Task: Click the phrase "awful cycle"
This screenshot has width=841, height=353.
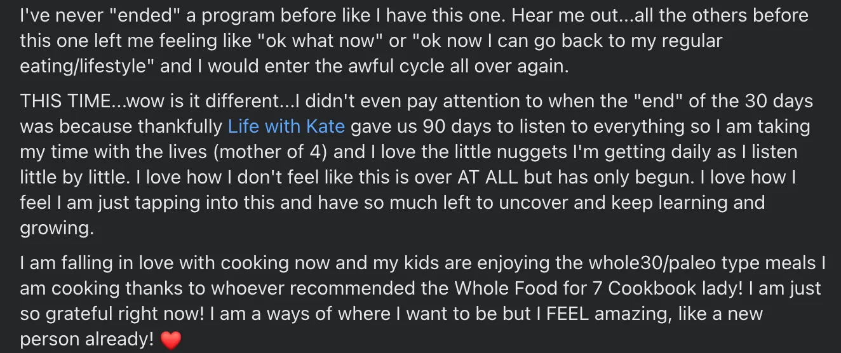Action: (x=370, y=67)
